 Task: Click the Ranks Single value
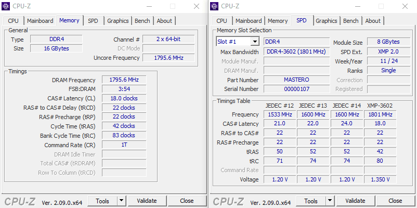click(x=388, y=70)
